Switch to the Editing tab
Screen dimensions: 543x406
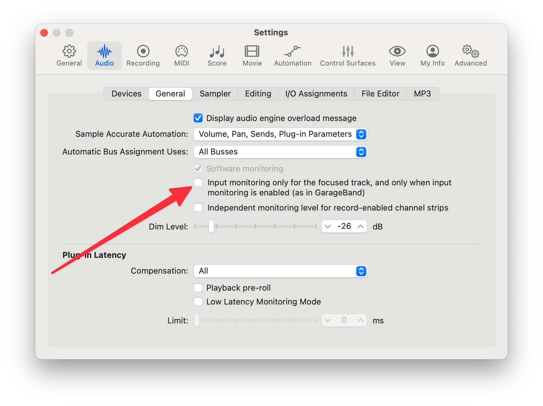click(258, 94)
